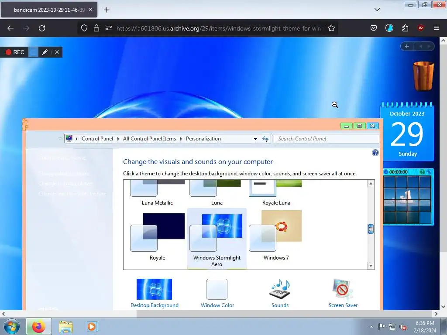This screenshot has width=447, height=335.
Task: Open site permissions icon in address bar
Action: point(109,28)
